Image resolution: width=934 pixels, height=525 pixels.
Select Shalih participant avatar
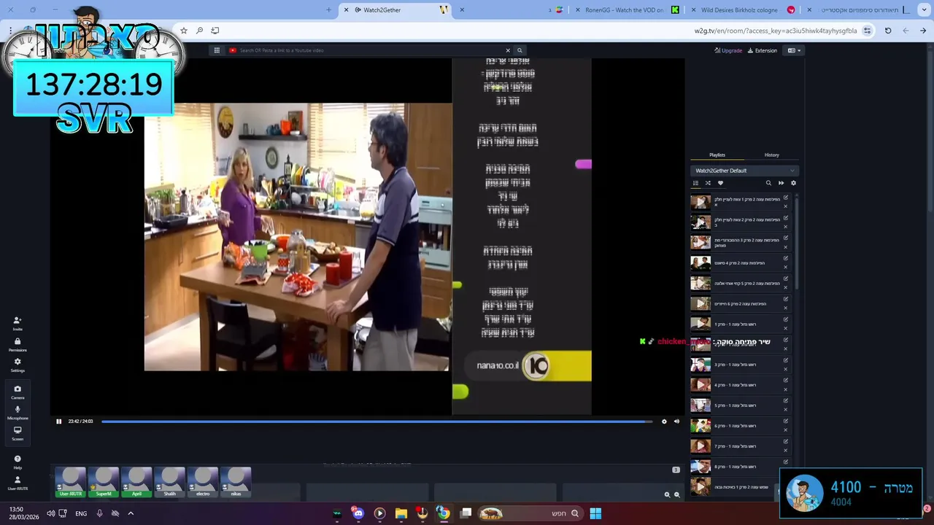[169, 482]
